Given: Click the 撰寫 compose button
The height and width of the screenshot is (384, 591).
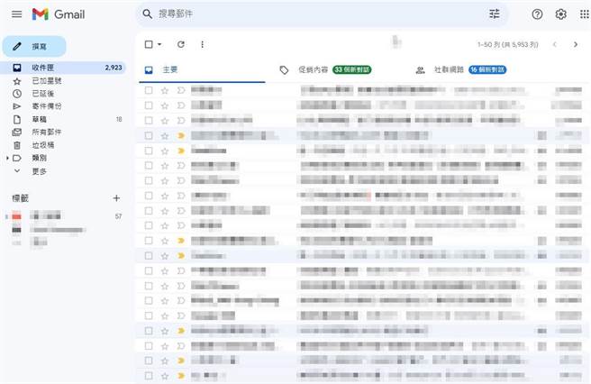Looking at the screenshot, I should tap(34, 46).
